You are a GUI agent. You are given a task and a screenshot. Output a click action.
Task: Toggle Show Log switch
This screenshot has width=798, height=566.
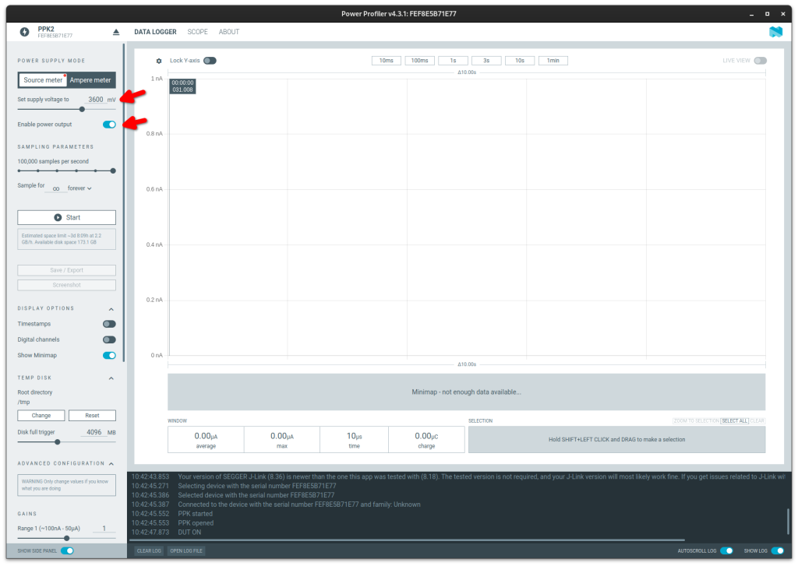pos(778,550)
